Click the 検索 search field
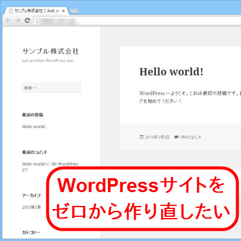The width and height of the screenshot is (241, 241). pos(51,88)
